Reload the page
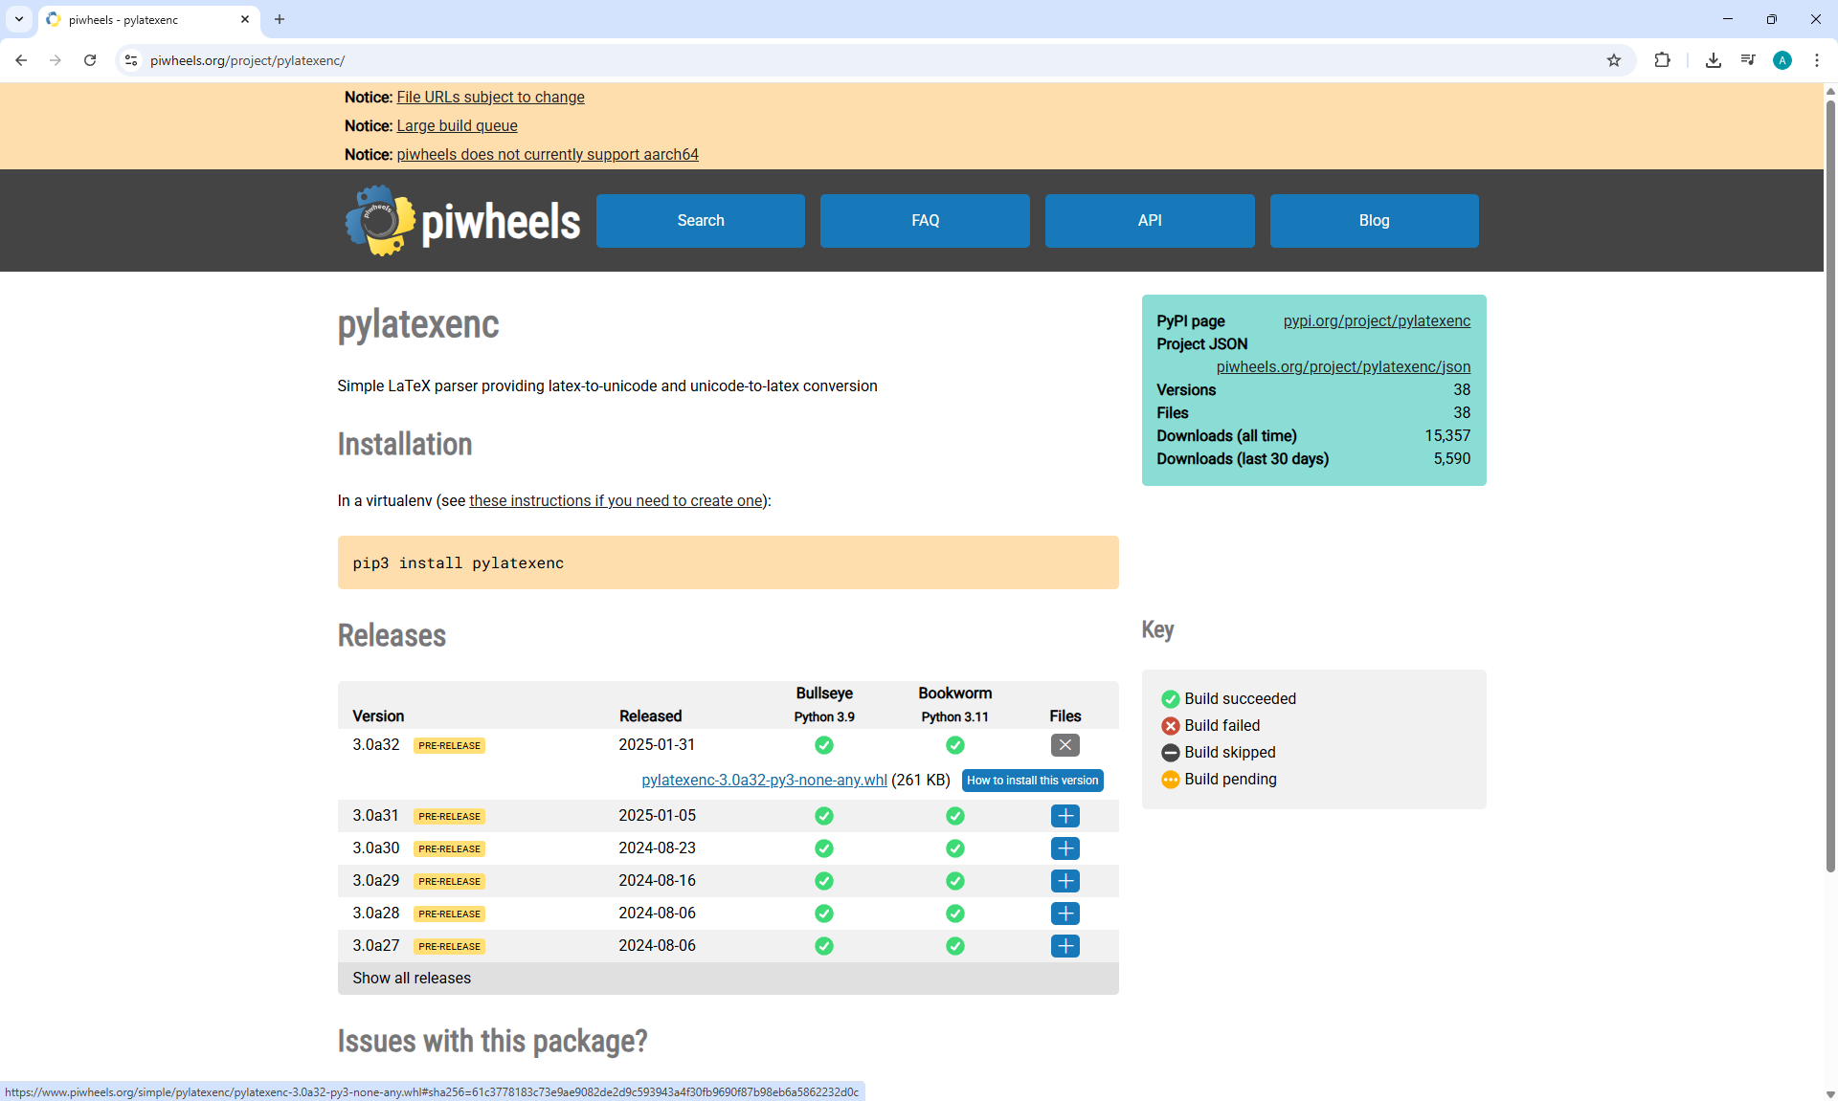1838x1101 pixels. (90, 60)
